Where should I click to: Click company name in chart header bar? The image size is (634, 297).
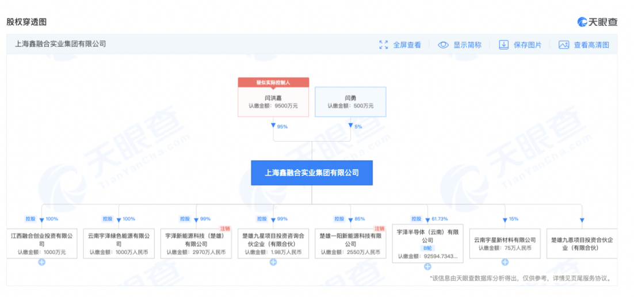[60, 44]
